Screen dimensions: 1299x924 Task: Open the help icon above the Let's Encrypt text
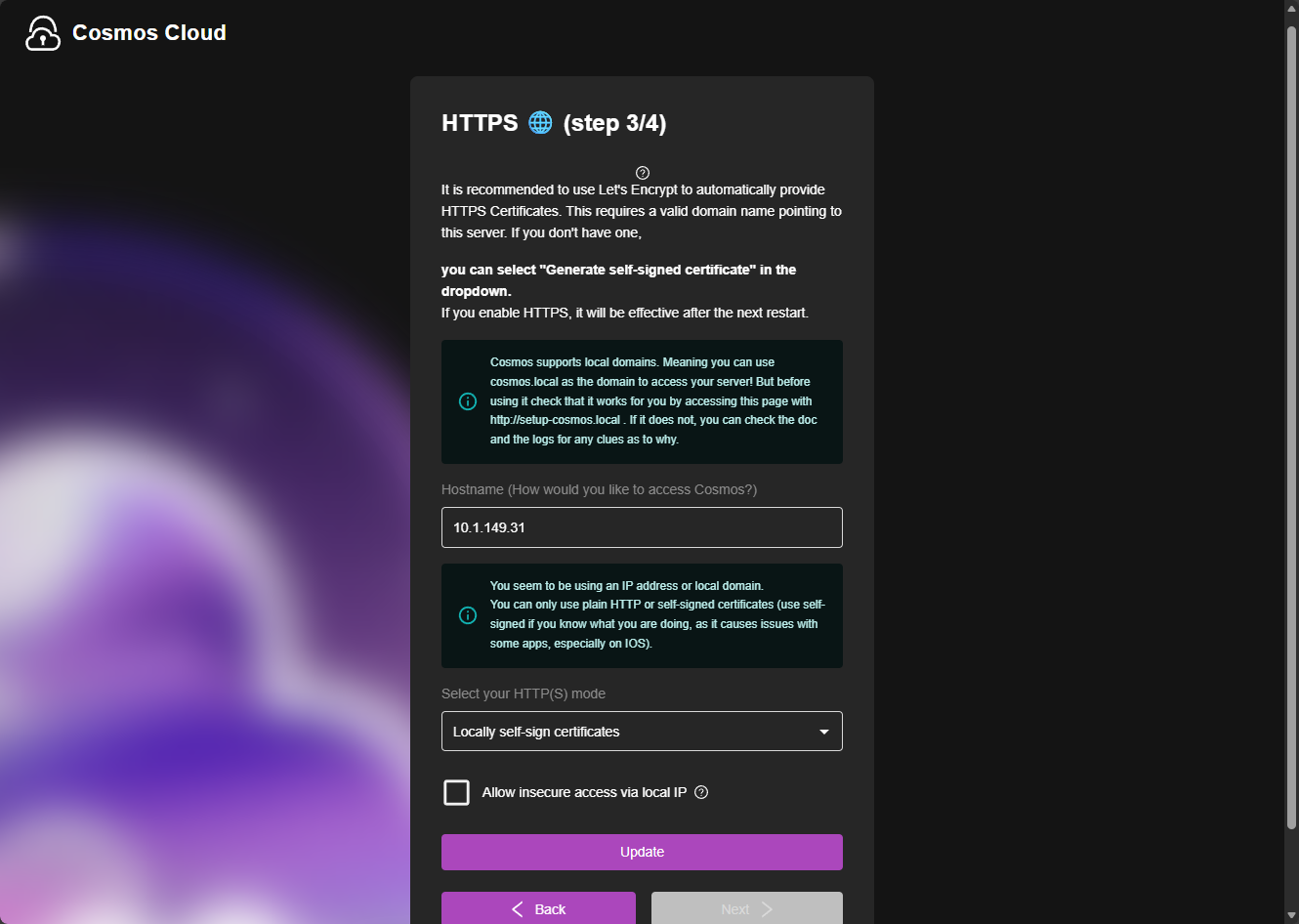(643, 173)
